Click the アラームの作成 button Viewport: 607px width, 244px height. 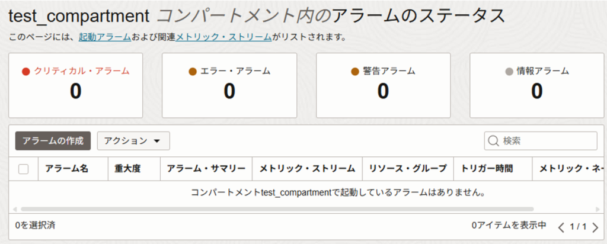point(53,141)
